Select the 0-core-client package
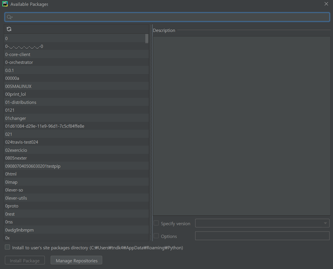The width and height of the screenshot is (333, 269). [18, 54]
